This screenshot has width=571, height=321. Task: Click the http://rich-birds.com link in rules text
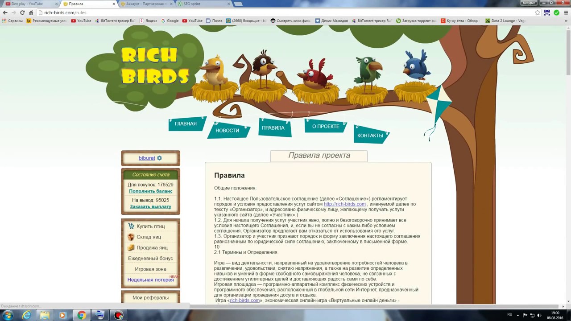click(x=344, y=204)
